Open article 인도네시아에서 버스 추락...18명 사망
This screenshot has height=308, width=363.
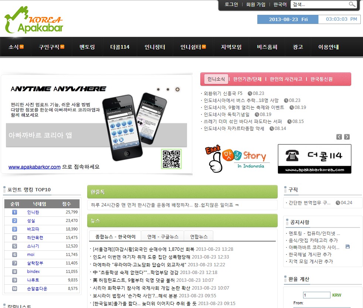(x=241, y=100)
